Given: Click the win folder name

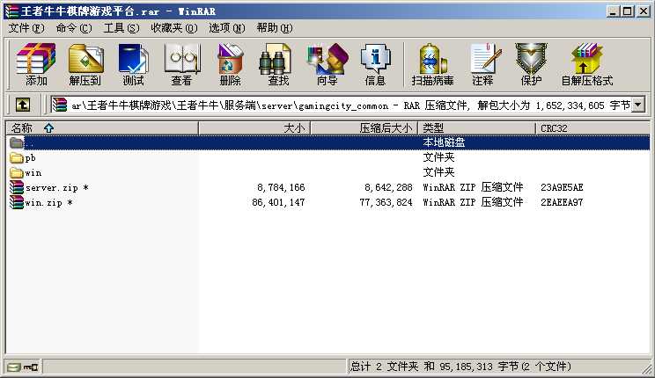Looking at the screenshot, I should (x=33, y=172).
